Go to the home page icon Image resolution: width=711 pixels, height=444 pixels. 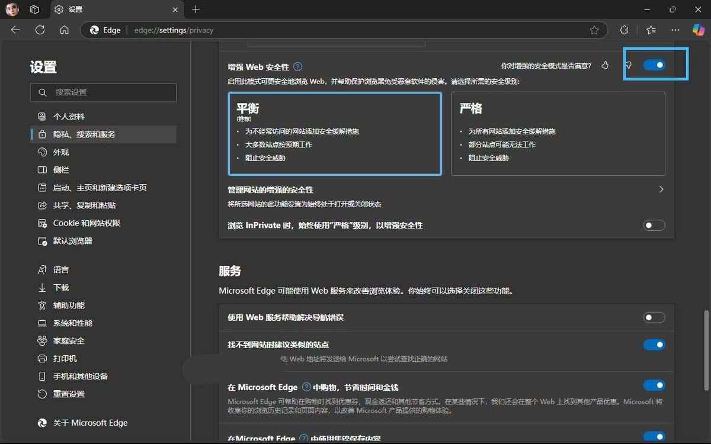64,30
